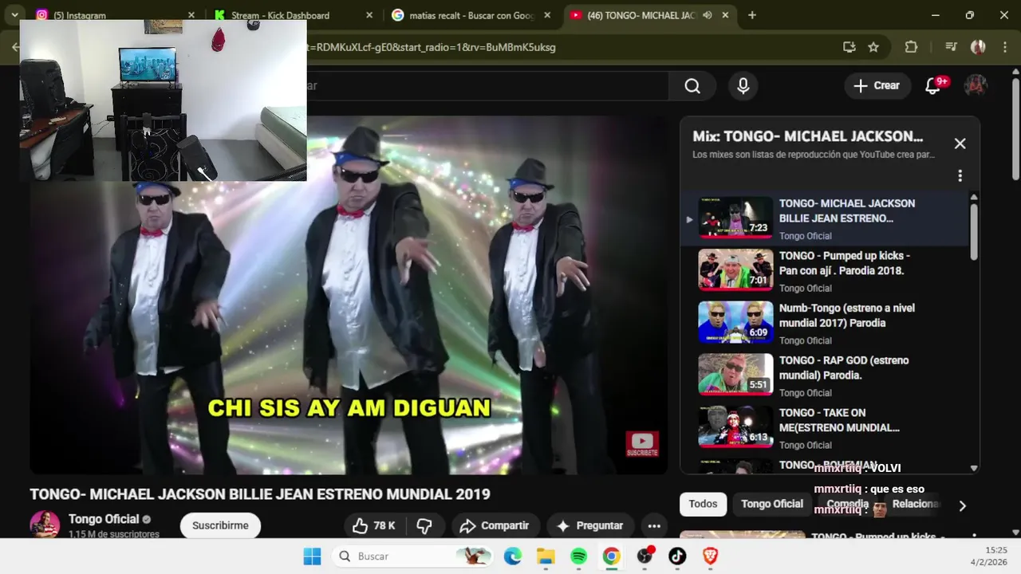
Task: Select Todos filter chip
Action: pos(703,504)
